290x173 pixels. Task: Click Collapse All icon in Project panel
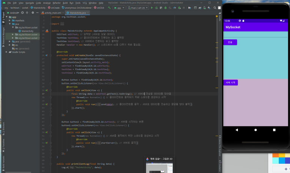[x=27, y=13]
